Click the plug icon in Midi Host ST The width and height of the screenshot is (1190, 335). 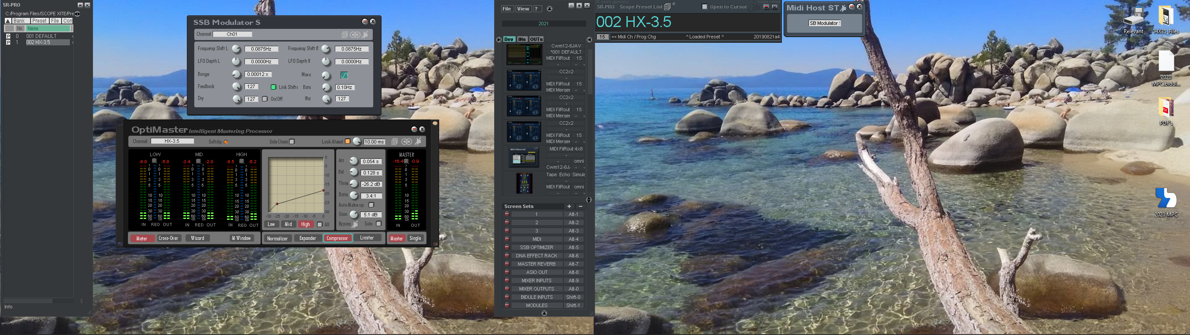pos(843,7)
